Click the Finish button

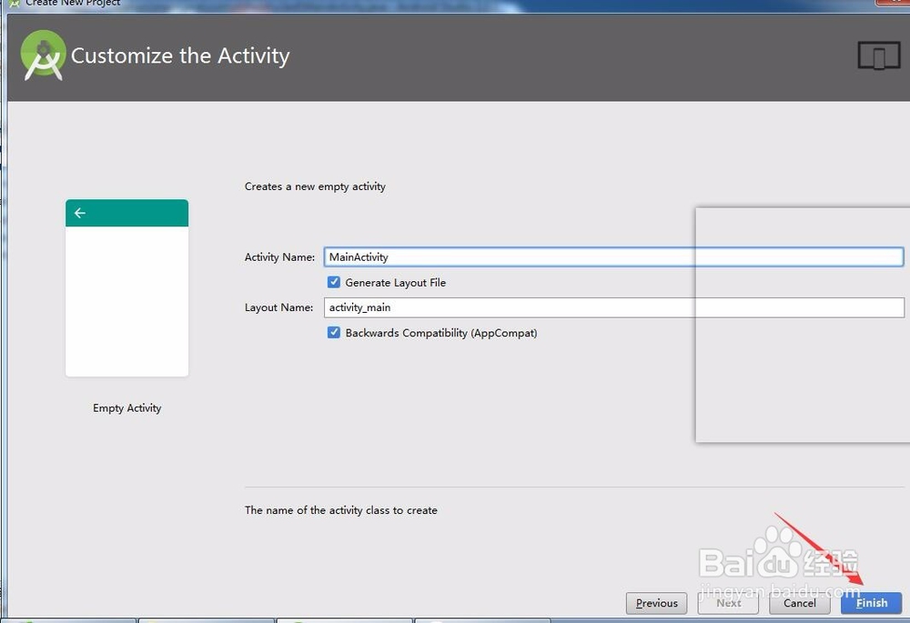pyautogui.click(x=871, y=603)
